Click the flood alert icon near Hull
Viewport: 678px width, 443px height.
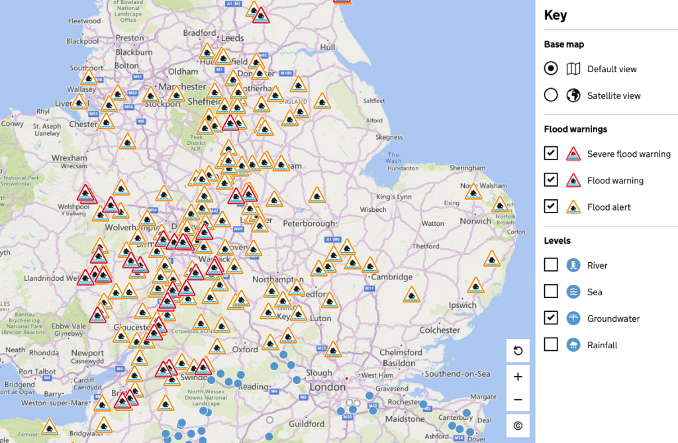[x=299, y=84]
